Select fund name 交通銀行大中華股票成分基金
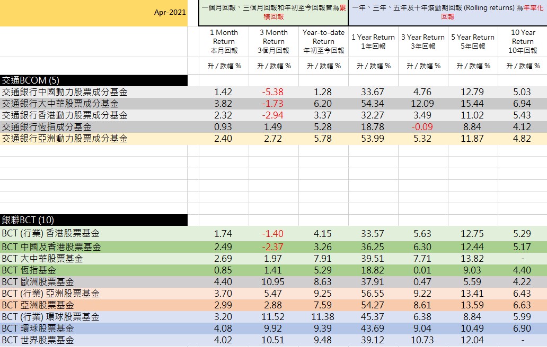This screenshot has width=547, height=347. tap(60, 104)
